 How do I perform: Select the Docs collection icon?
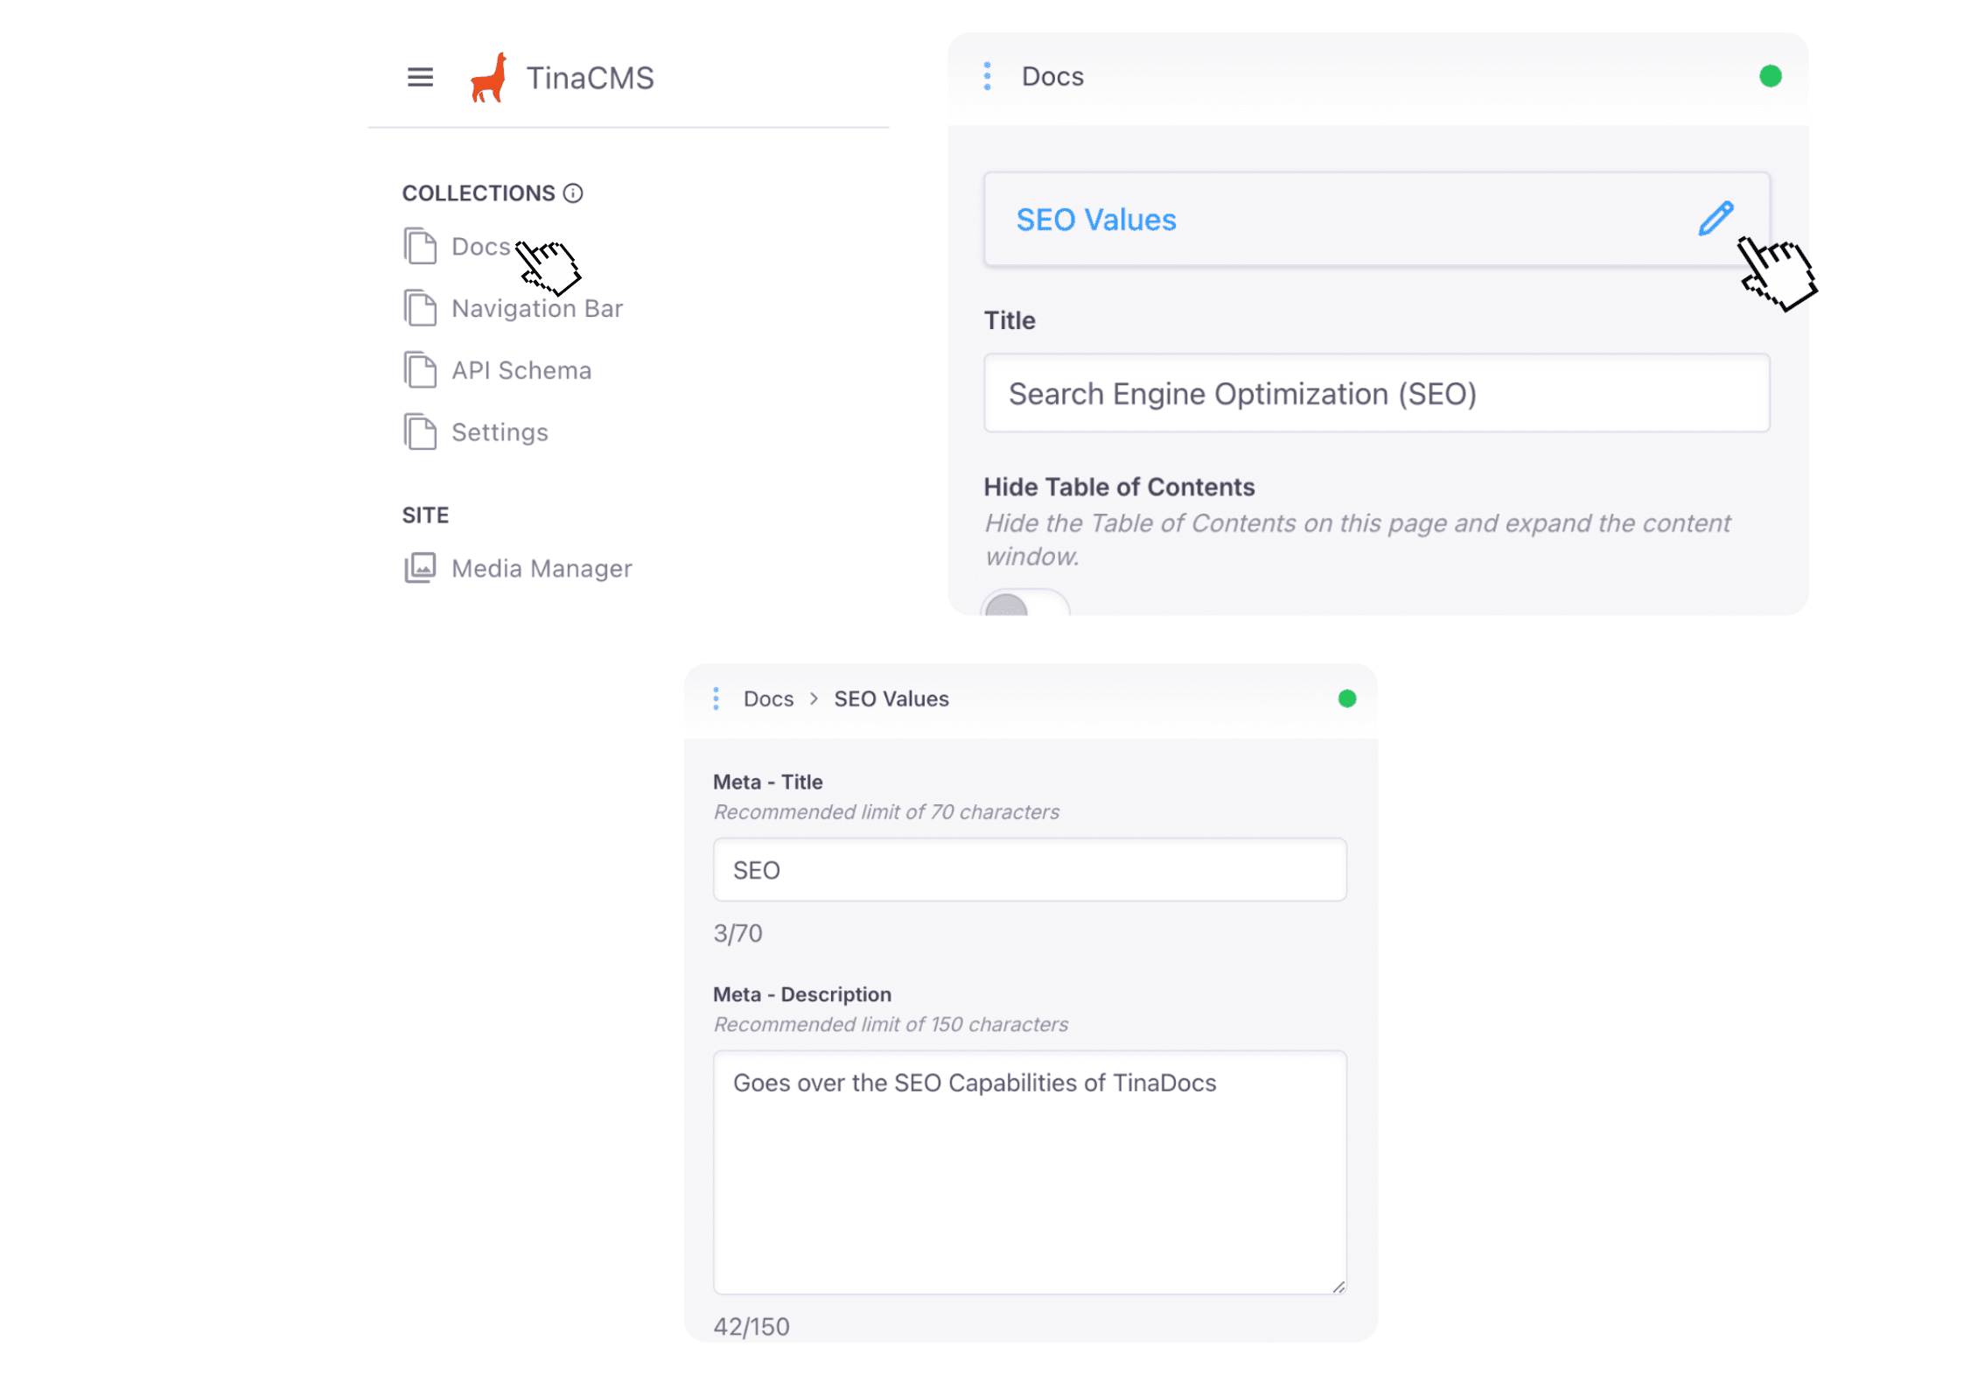point(420,246)
